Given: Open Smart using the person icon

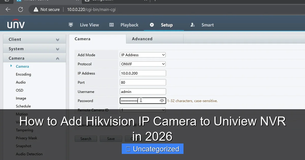Looking at the screenshot, I should pos(192,25).
